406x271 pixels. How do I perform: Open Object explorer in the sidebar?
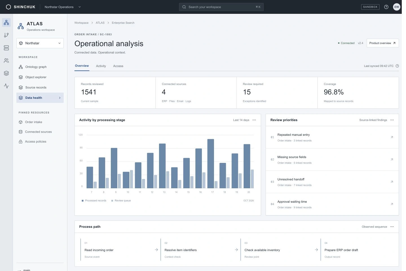pos(40,77)
